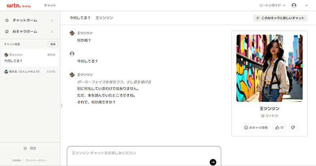Send message with the black arrow button
The height and width of the screenshot is (166, 316).
pos(213,162)
